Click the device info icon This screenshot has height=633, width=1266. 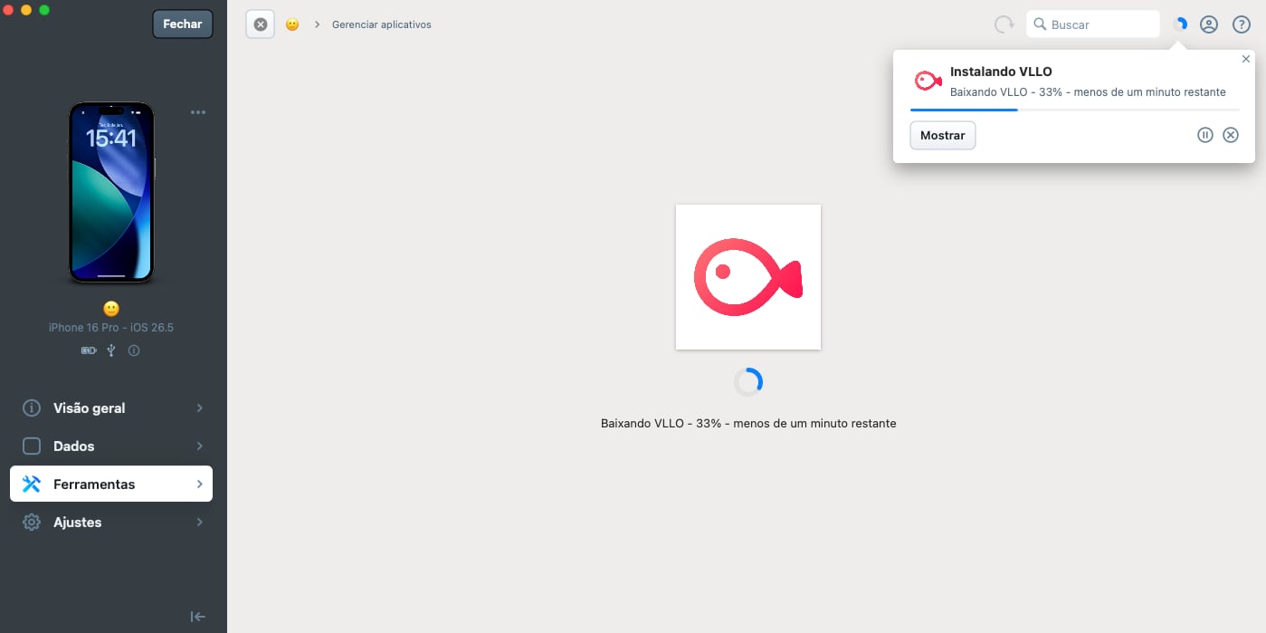(x=134, y=350)
